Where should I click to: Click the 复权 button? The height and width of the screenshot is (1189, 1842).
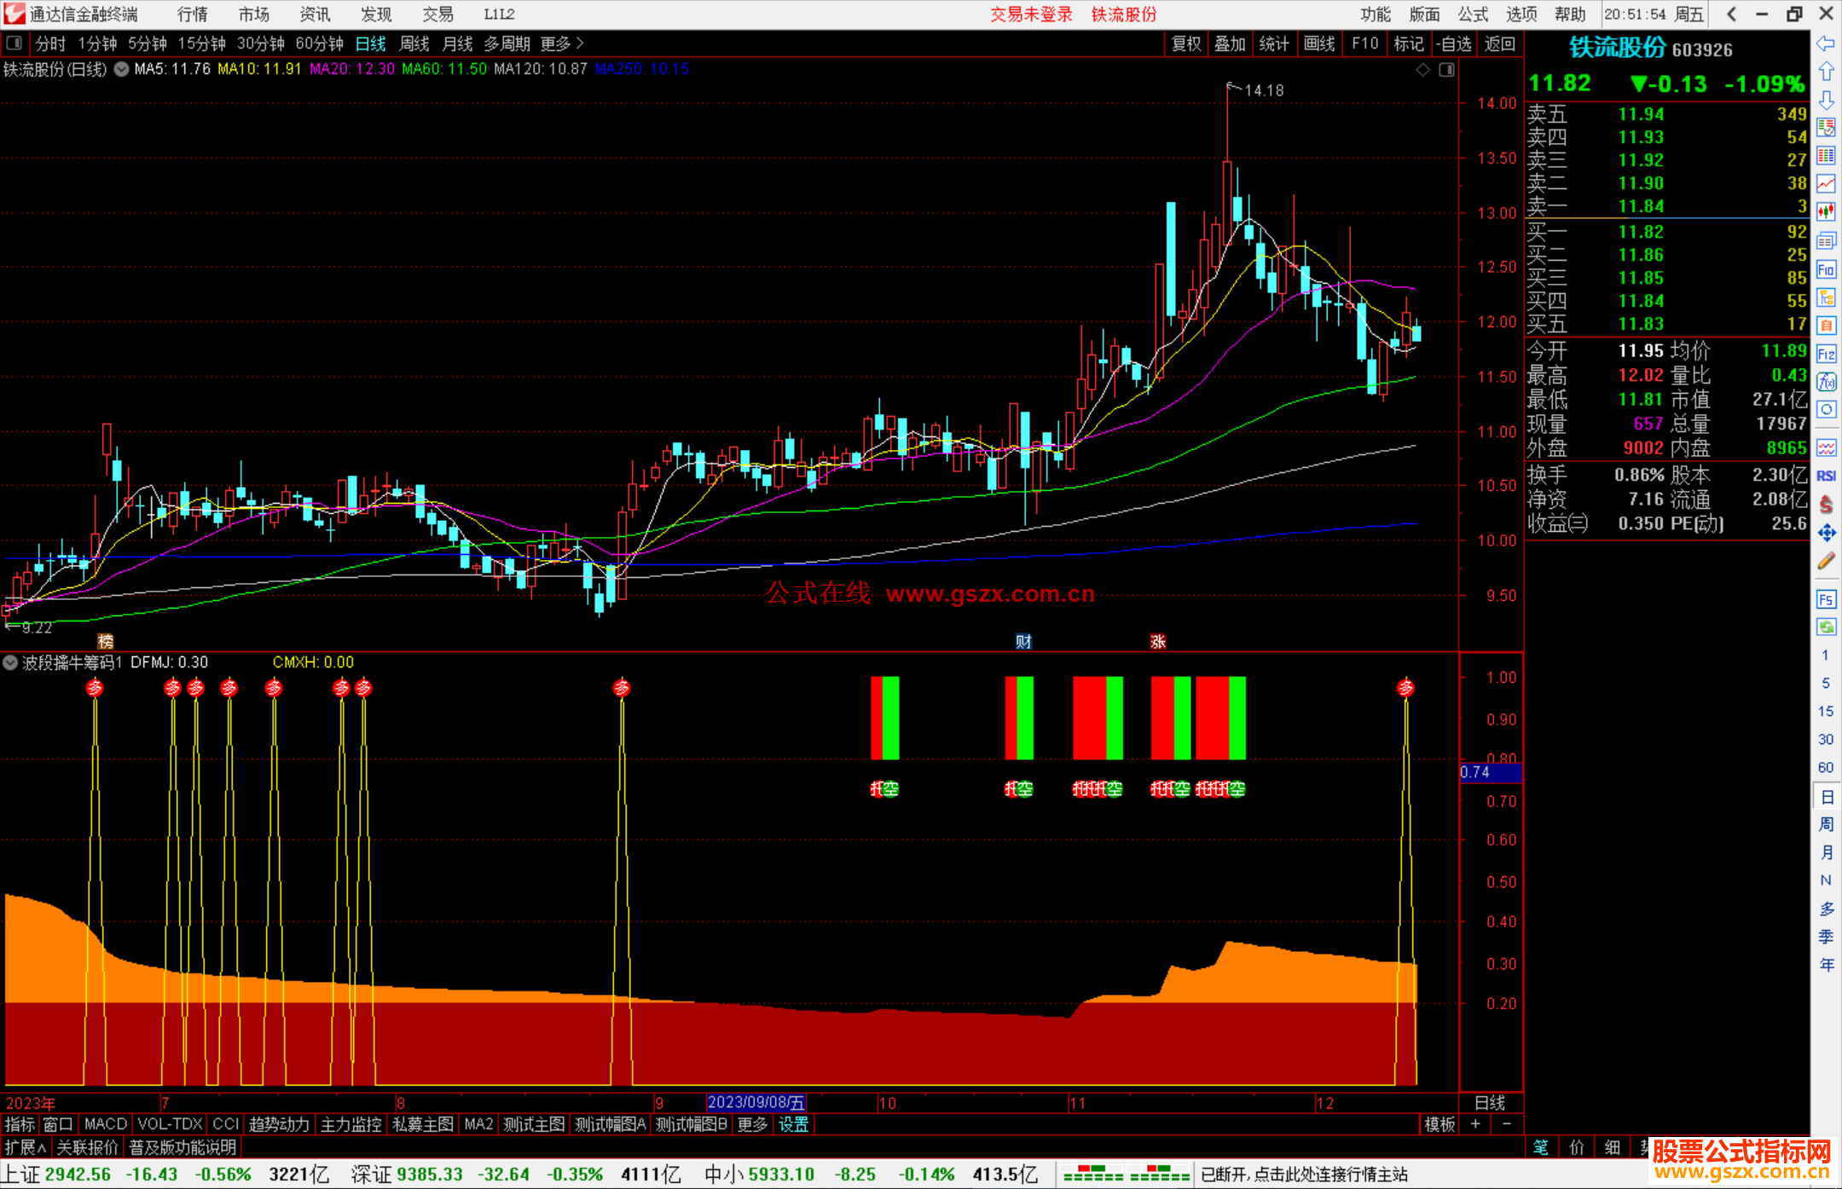(x=1186, y=43)
